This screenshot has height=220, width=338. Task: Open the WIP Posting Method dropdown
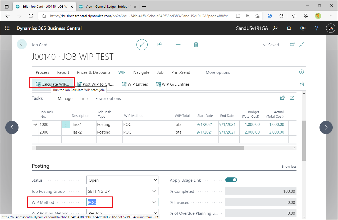tap(155, 213)
